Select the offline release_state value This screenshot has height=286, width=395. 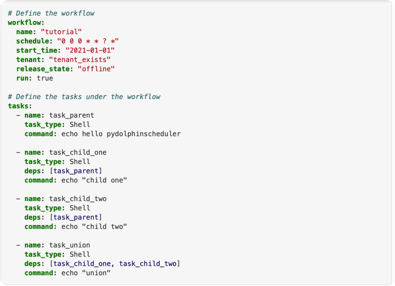(x=99, y=69)
